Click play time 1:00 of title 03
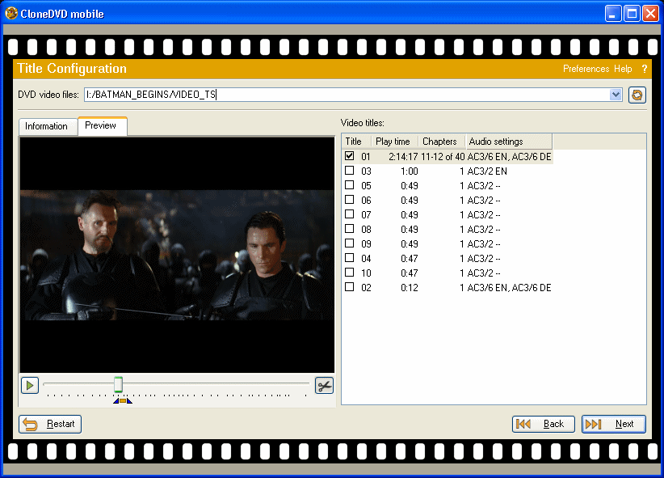Viewport: 664px width, 478px height. tap(409, 171)
